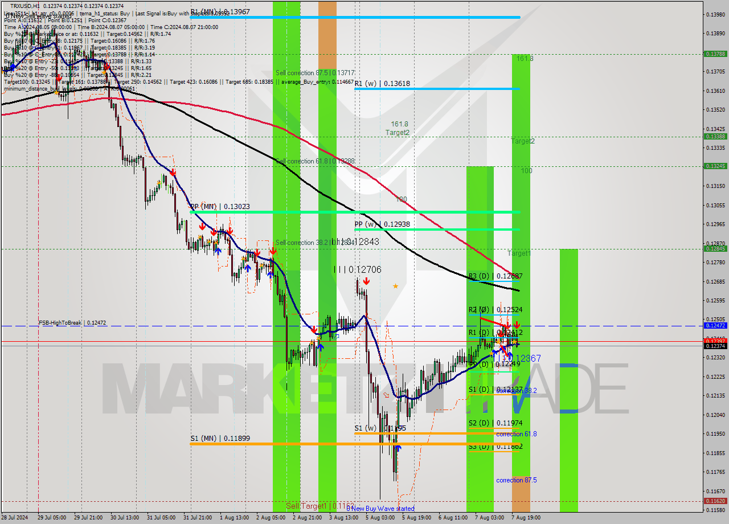Viewport: 729px width, 524px height.
Task: Click the 0.13055 price axis value
Action: (x=715, y=205)
